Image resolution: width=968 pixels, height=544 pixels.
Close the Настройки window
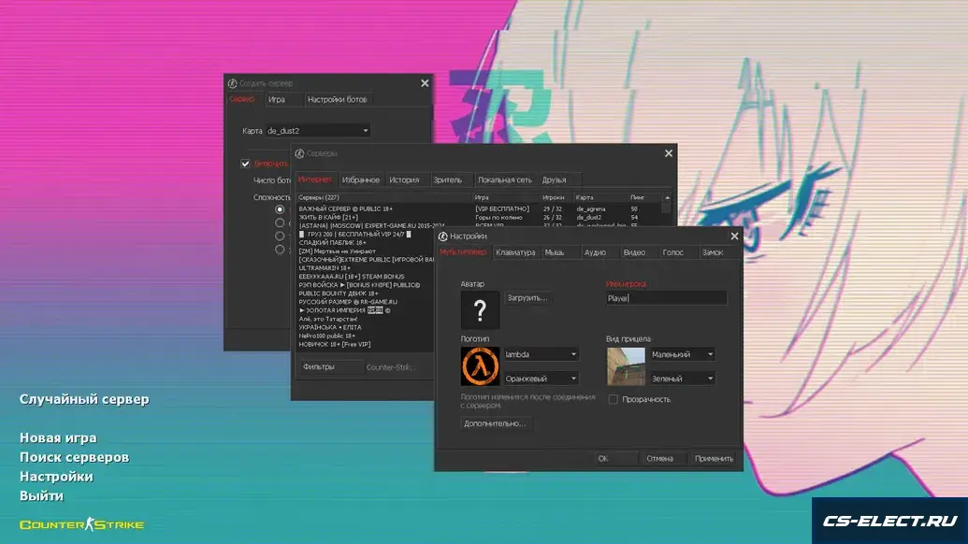point(734,236)
